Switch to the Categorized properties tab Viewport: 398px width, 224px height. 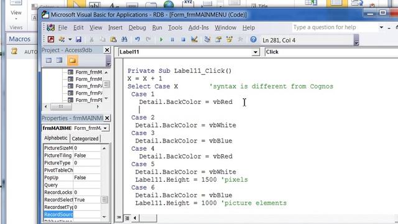pos(85,138)
